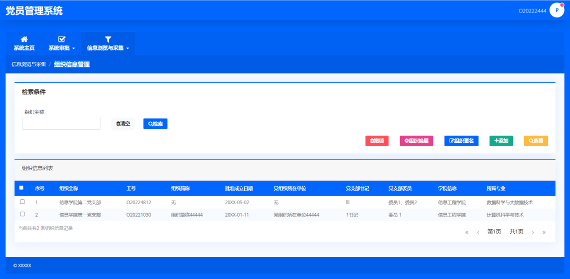Click the username O20222444 at top right
This screenshot has width=570, height=279.
(532, 11)
